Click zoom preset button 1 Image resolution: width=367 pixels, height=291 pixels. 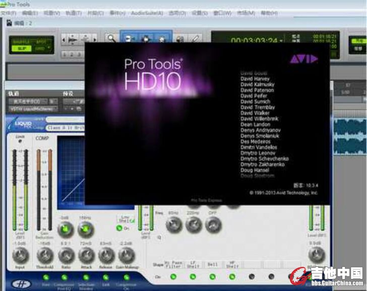(x=65, y=55)
